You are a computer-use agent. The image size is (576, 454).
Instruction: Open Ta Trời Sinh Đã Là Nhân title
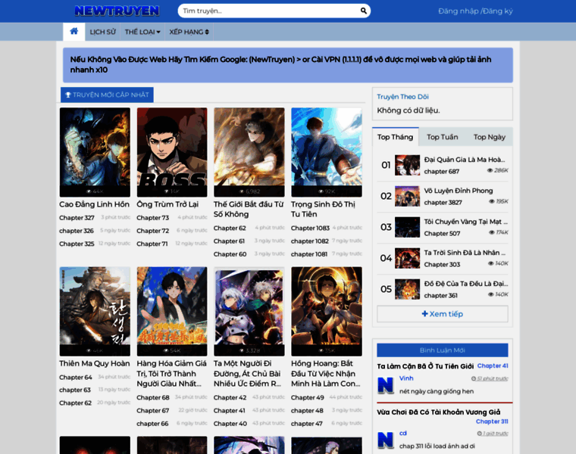tap(465, 253)
